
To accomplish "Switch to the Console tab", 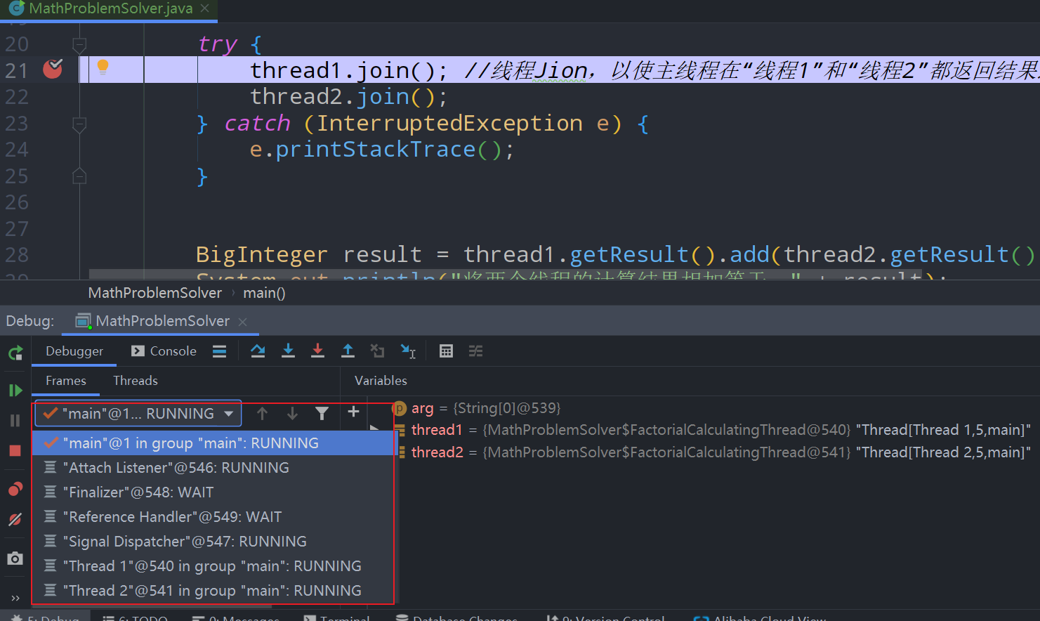I will [x=164, y=351].
